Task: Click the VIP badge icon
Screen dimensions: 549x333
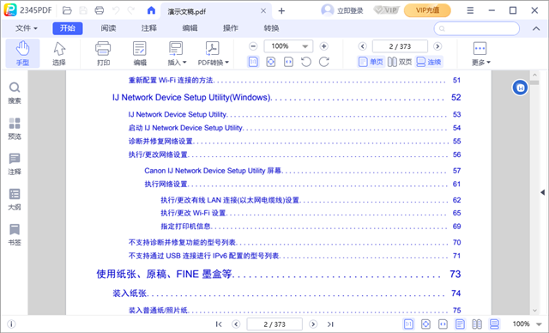Action: coord(386,10)
